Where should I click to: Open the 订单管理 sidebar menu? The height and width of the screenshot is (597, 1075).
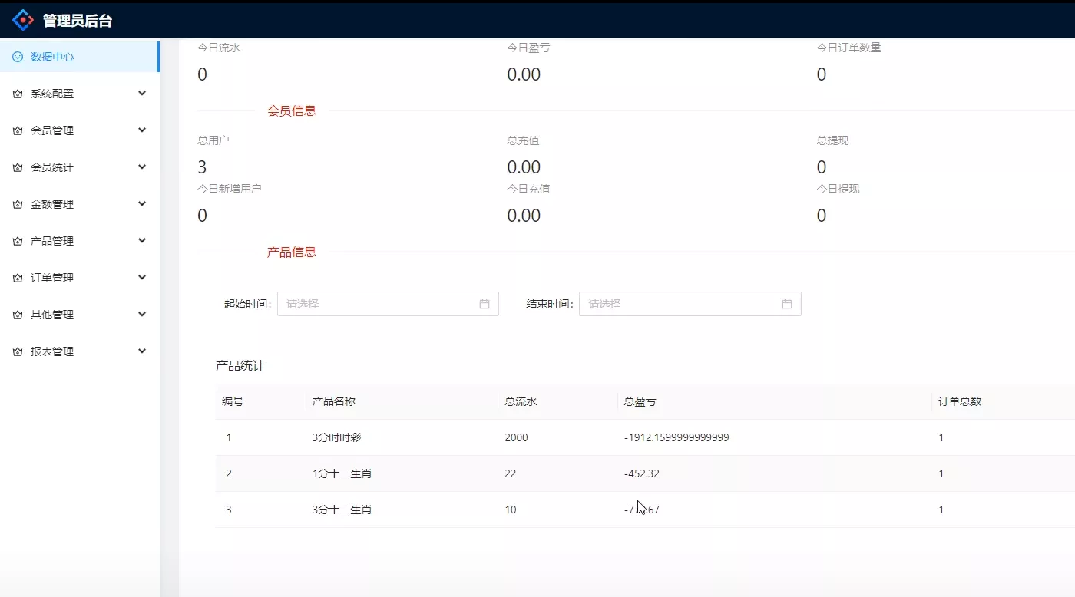(52, 277)
